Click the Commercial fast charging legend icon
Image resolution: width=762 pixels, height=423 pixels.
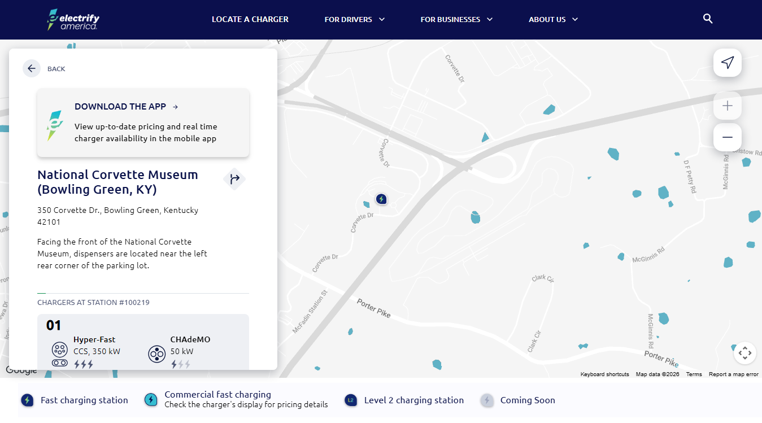(x=151, y=400)
